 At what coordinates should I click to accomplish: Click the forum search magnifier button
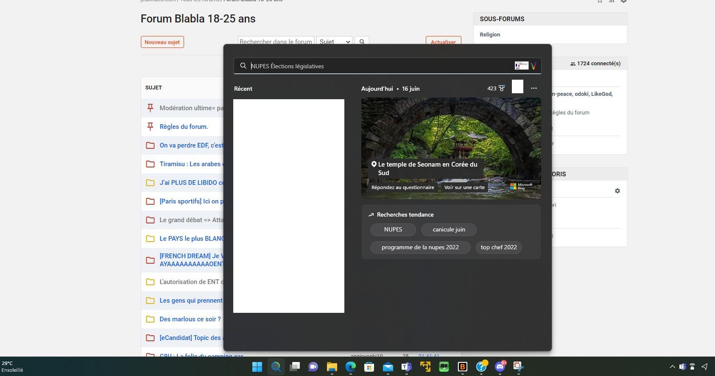point(362,42)
